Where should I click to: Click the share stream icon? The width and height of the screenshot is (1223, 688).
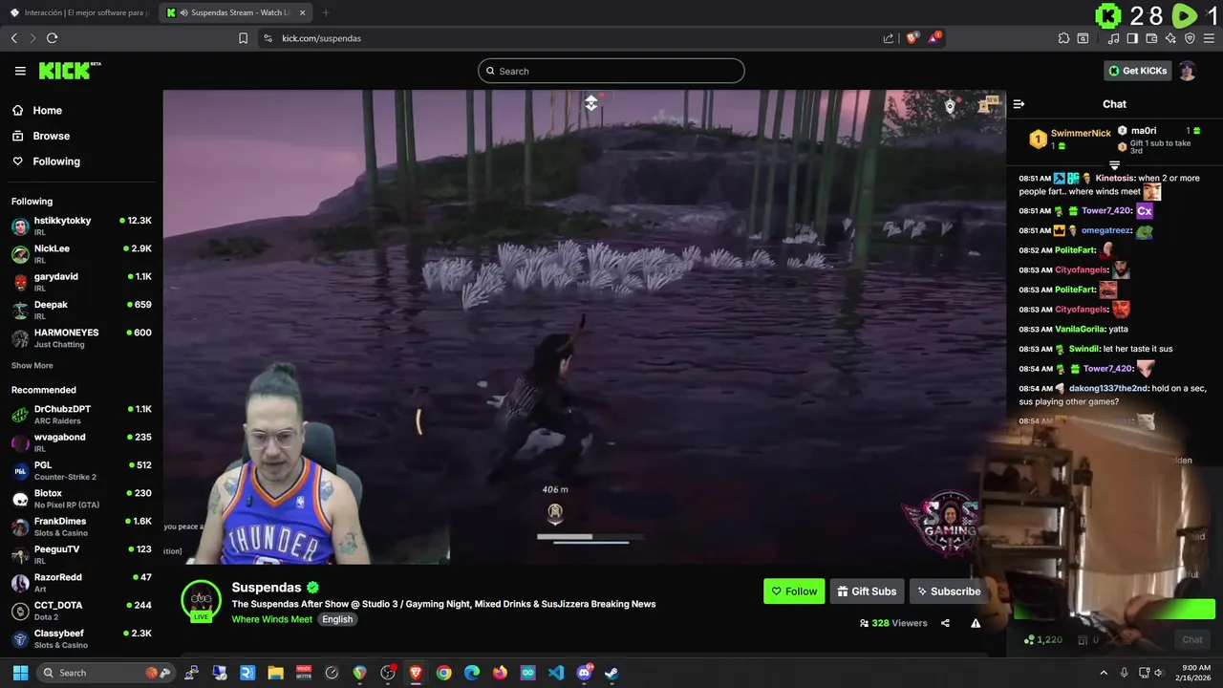pos(945,623)
